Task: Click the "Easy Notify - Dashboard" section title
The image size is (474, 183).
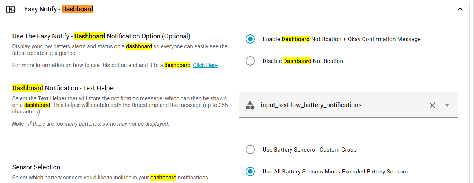Action: 59,9
